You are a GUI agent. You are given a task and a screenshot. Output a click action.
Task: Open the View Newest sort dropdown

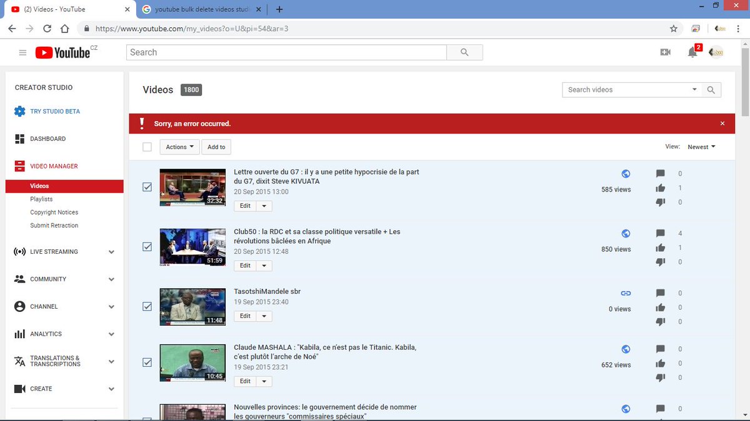pos(701,147)
